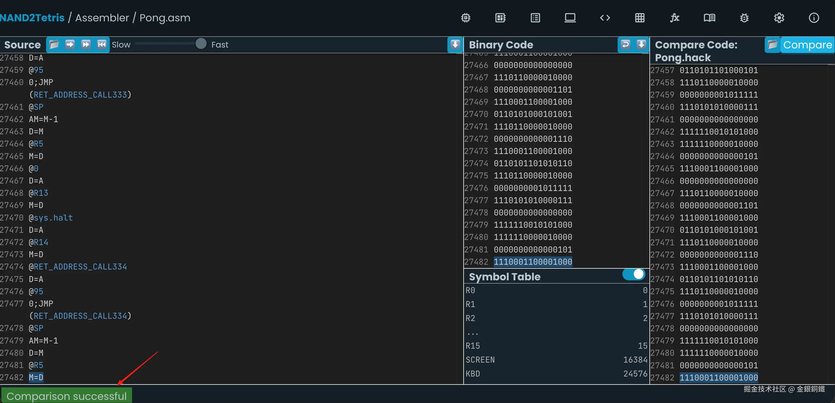Download source using arrow button
This screenshot has height=403, width=835.
click(455, 44)
